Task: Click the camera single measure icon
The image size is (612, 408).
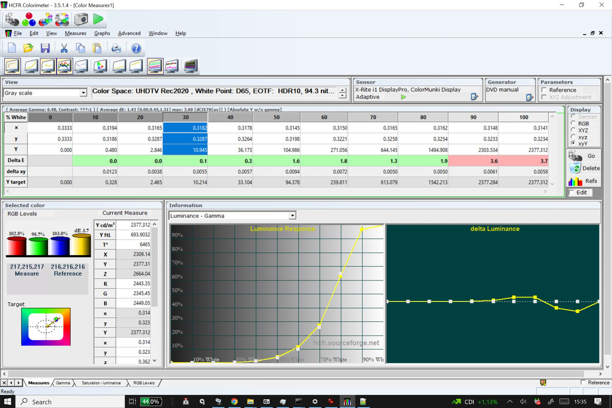Action: (x=81, y=19)
